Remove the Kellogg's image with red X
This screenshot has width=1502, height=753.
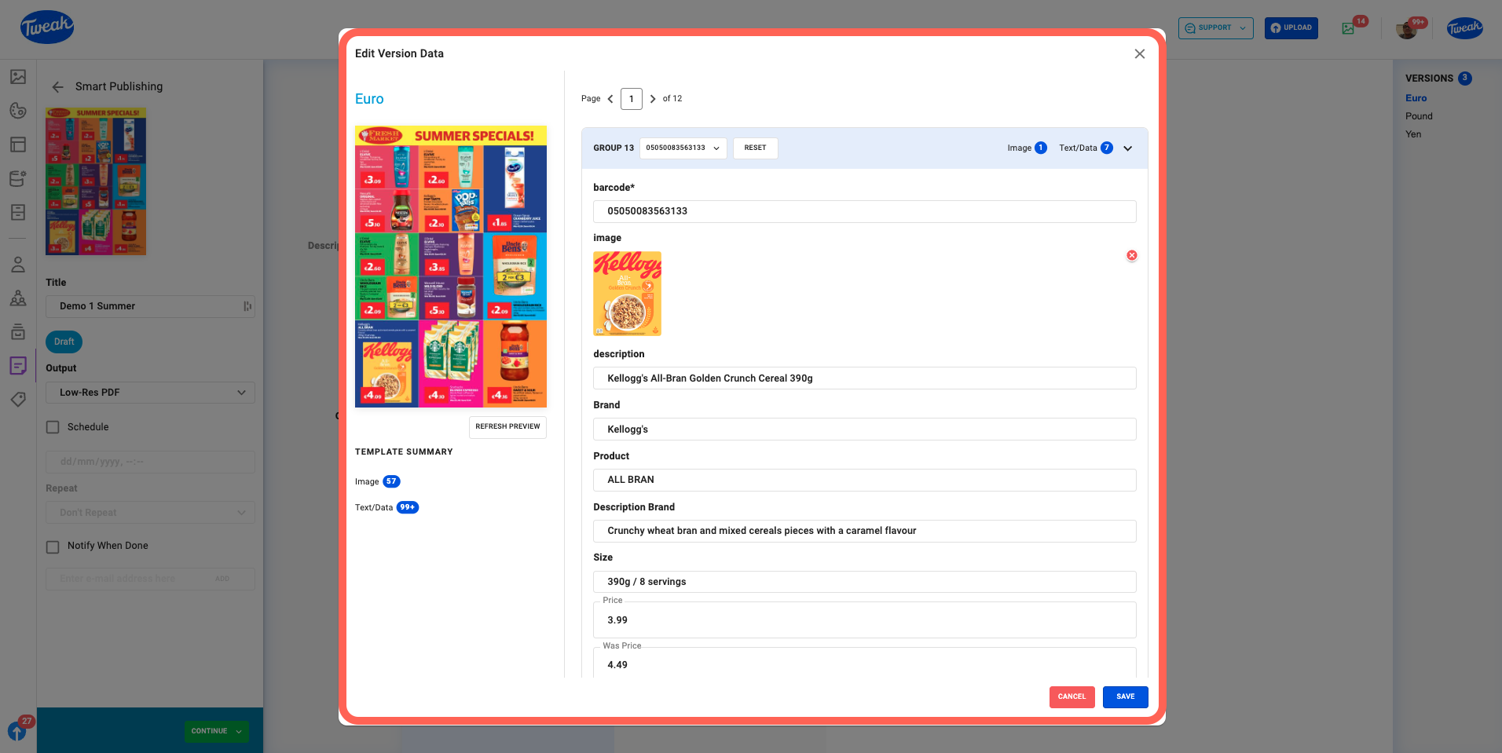(1132, 255)
